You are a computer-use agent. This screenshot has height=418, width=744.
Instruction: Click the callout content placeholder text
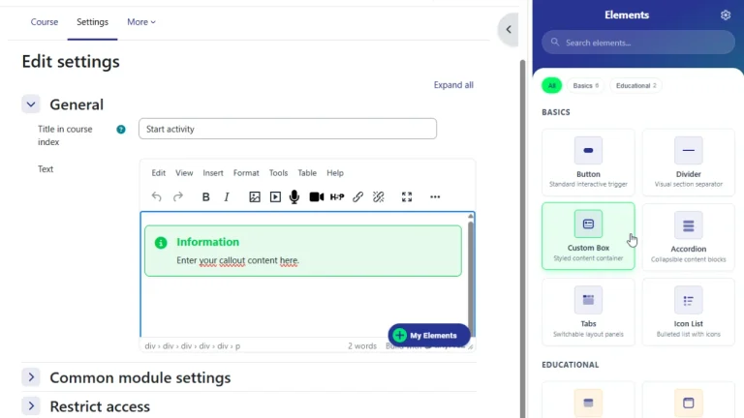[x=237, y=260]
